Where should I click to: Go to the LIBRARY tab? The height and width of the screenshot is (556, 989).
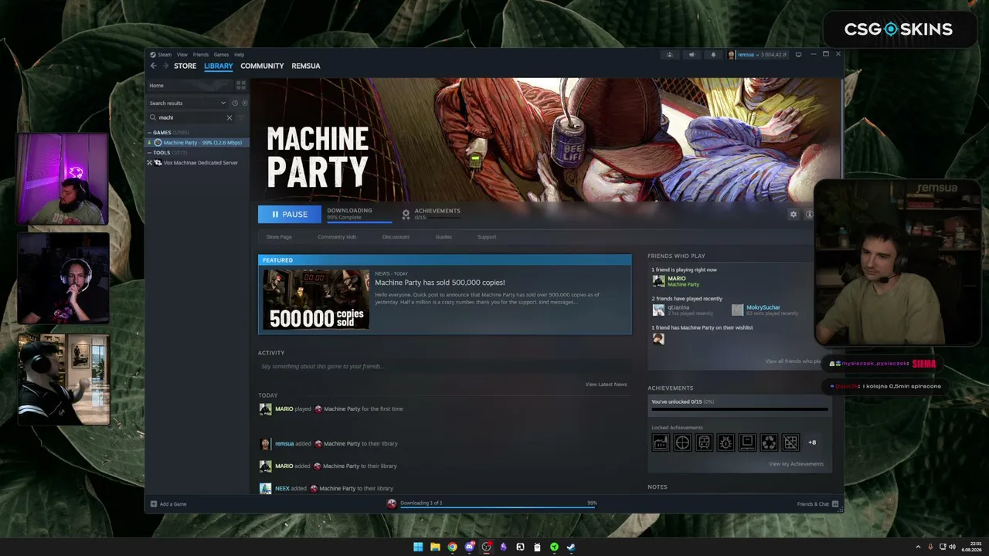[219, 66]
